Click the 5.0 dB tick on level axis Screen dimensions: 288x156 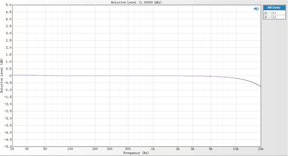pos(8,5)
